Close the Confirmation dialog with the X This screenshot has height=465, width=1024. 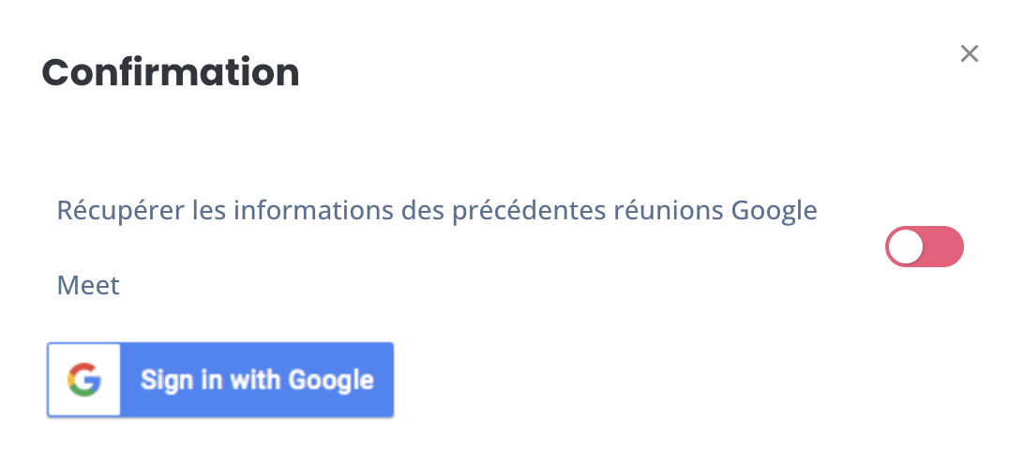(970, 53)
